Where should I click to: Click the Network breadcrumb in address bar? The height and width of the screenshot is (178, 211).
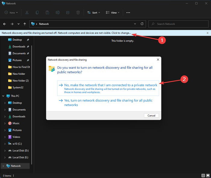[44, 24]
